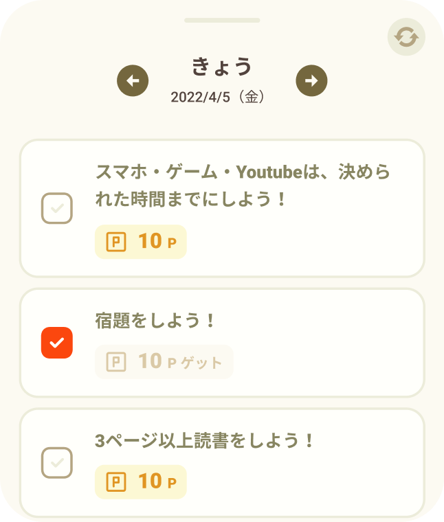Click the P icon on reading task badge

point(116,481)
